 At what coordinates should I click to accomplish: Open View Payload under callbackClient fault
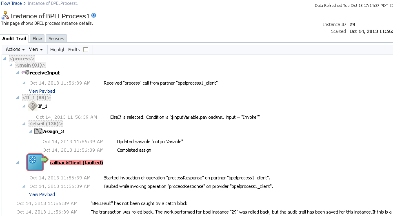[42, 194]
